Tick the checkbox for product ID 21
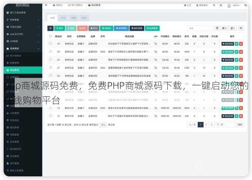The height and width of the screenshot is (180, 252). coord(50,68)
